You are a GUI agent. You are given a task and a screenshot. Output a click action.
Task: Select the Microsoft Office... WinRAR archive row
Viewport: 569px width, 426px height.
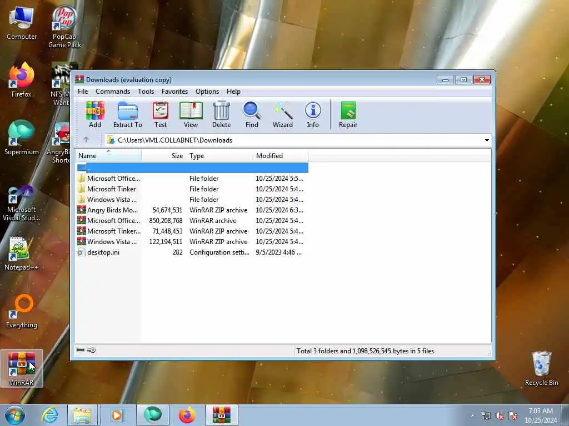pos(192,220)
